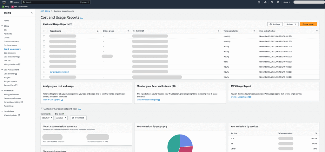
Task: Check the report refreshed at 06:46
Action: [x=44, y=46]
